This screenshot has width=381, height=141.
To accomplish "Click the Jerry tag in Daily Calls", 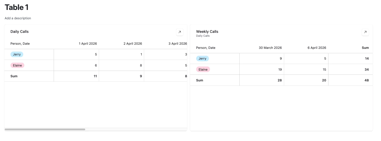I will pos(17,54).
